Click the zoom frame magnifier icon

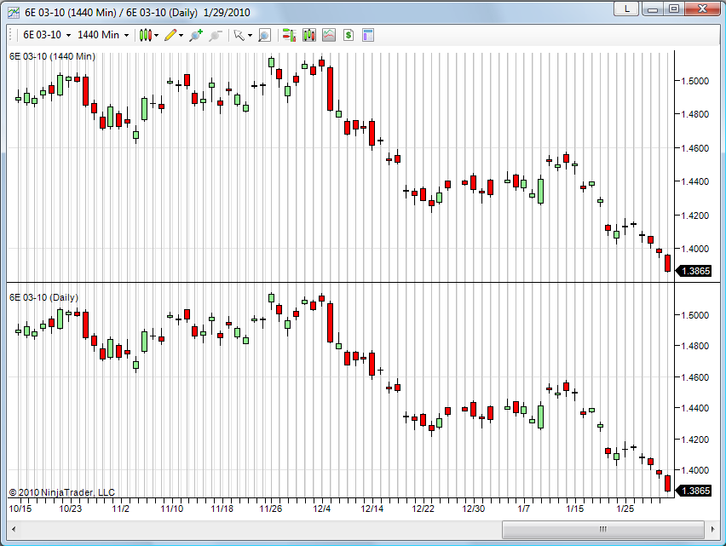pos(264,35)
